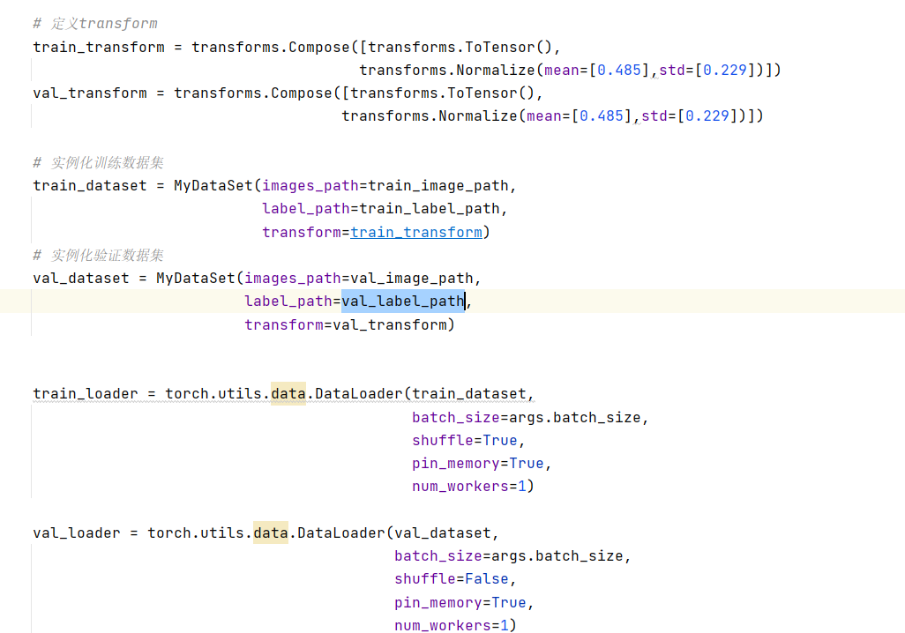Click 'train_dataset' at the MyDataSet assignment
Viewport: 905px width, 633px height.
(x=90, y=186)
